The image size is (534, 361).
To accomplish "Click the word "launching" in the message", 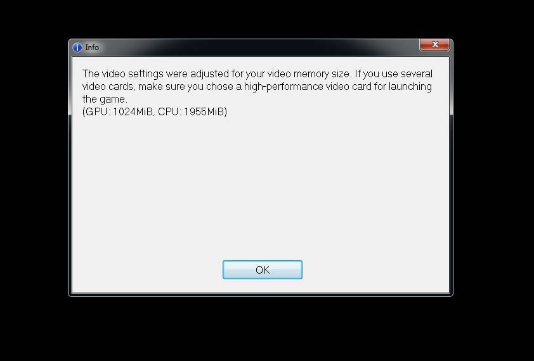I will [410, 86].
